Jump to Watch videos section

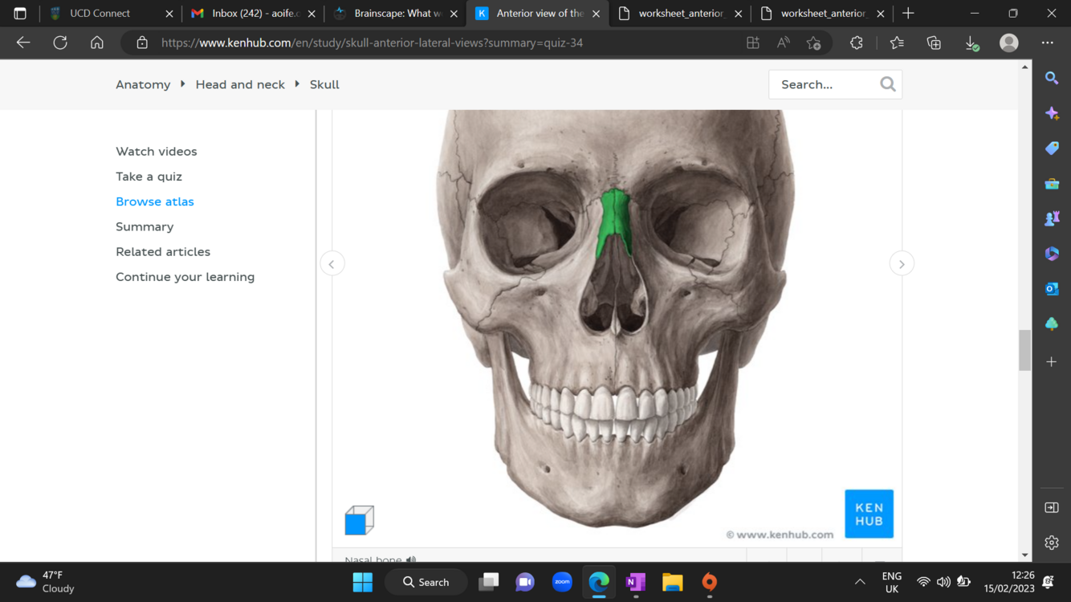point(156,151)
